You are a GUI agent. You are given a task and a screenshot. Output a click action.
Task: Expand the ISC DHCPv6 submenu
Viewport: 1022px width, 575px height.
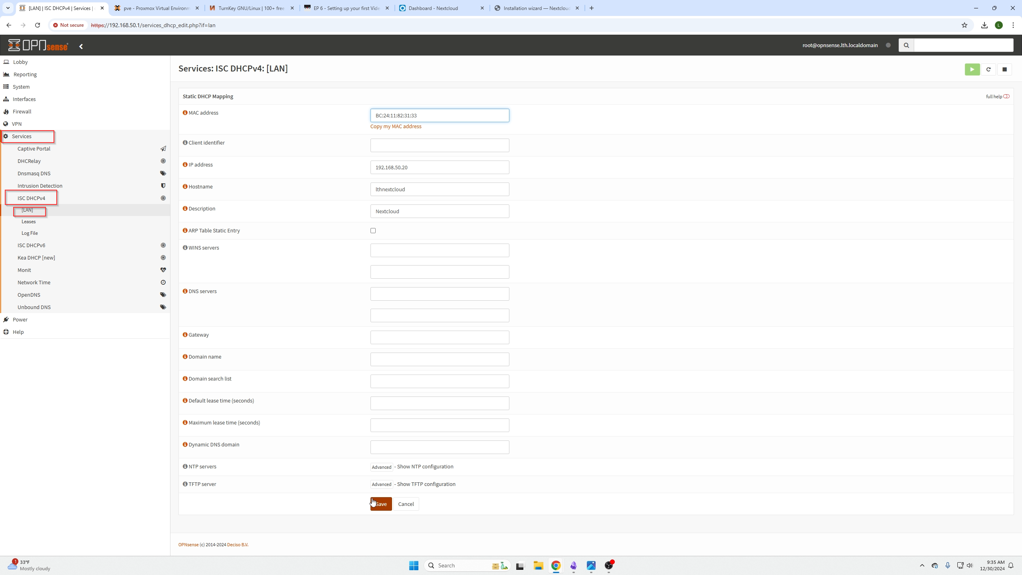pyautogui.click(x=31, y=245)
